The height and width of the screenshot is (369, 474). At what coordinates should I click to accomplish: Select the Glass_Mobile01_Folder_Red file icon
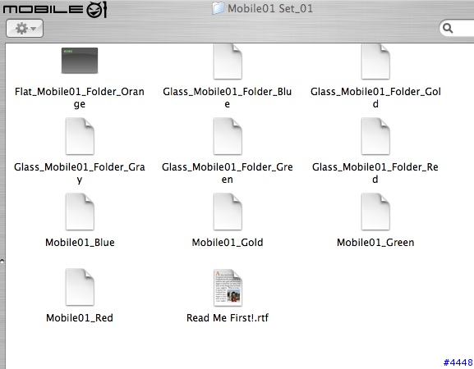[375, 136]
